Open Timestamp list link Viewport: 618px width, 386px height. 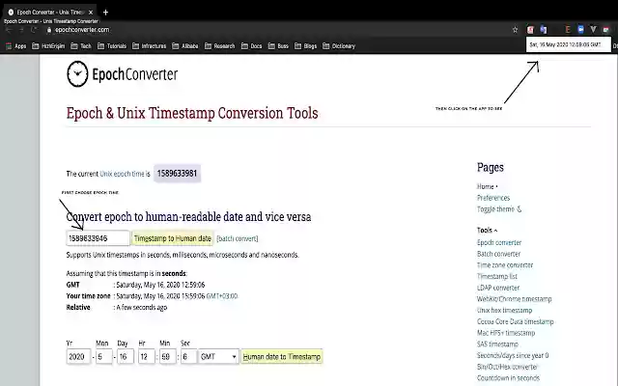[497, 277]
